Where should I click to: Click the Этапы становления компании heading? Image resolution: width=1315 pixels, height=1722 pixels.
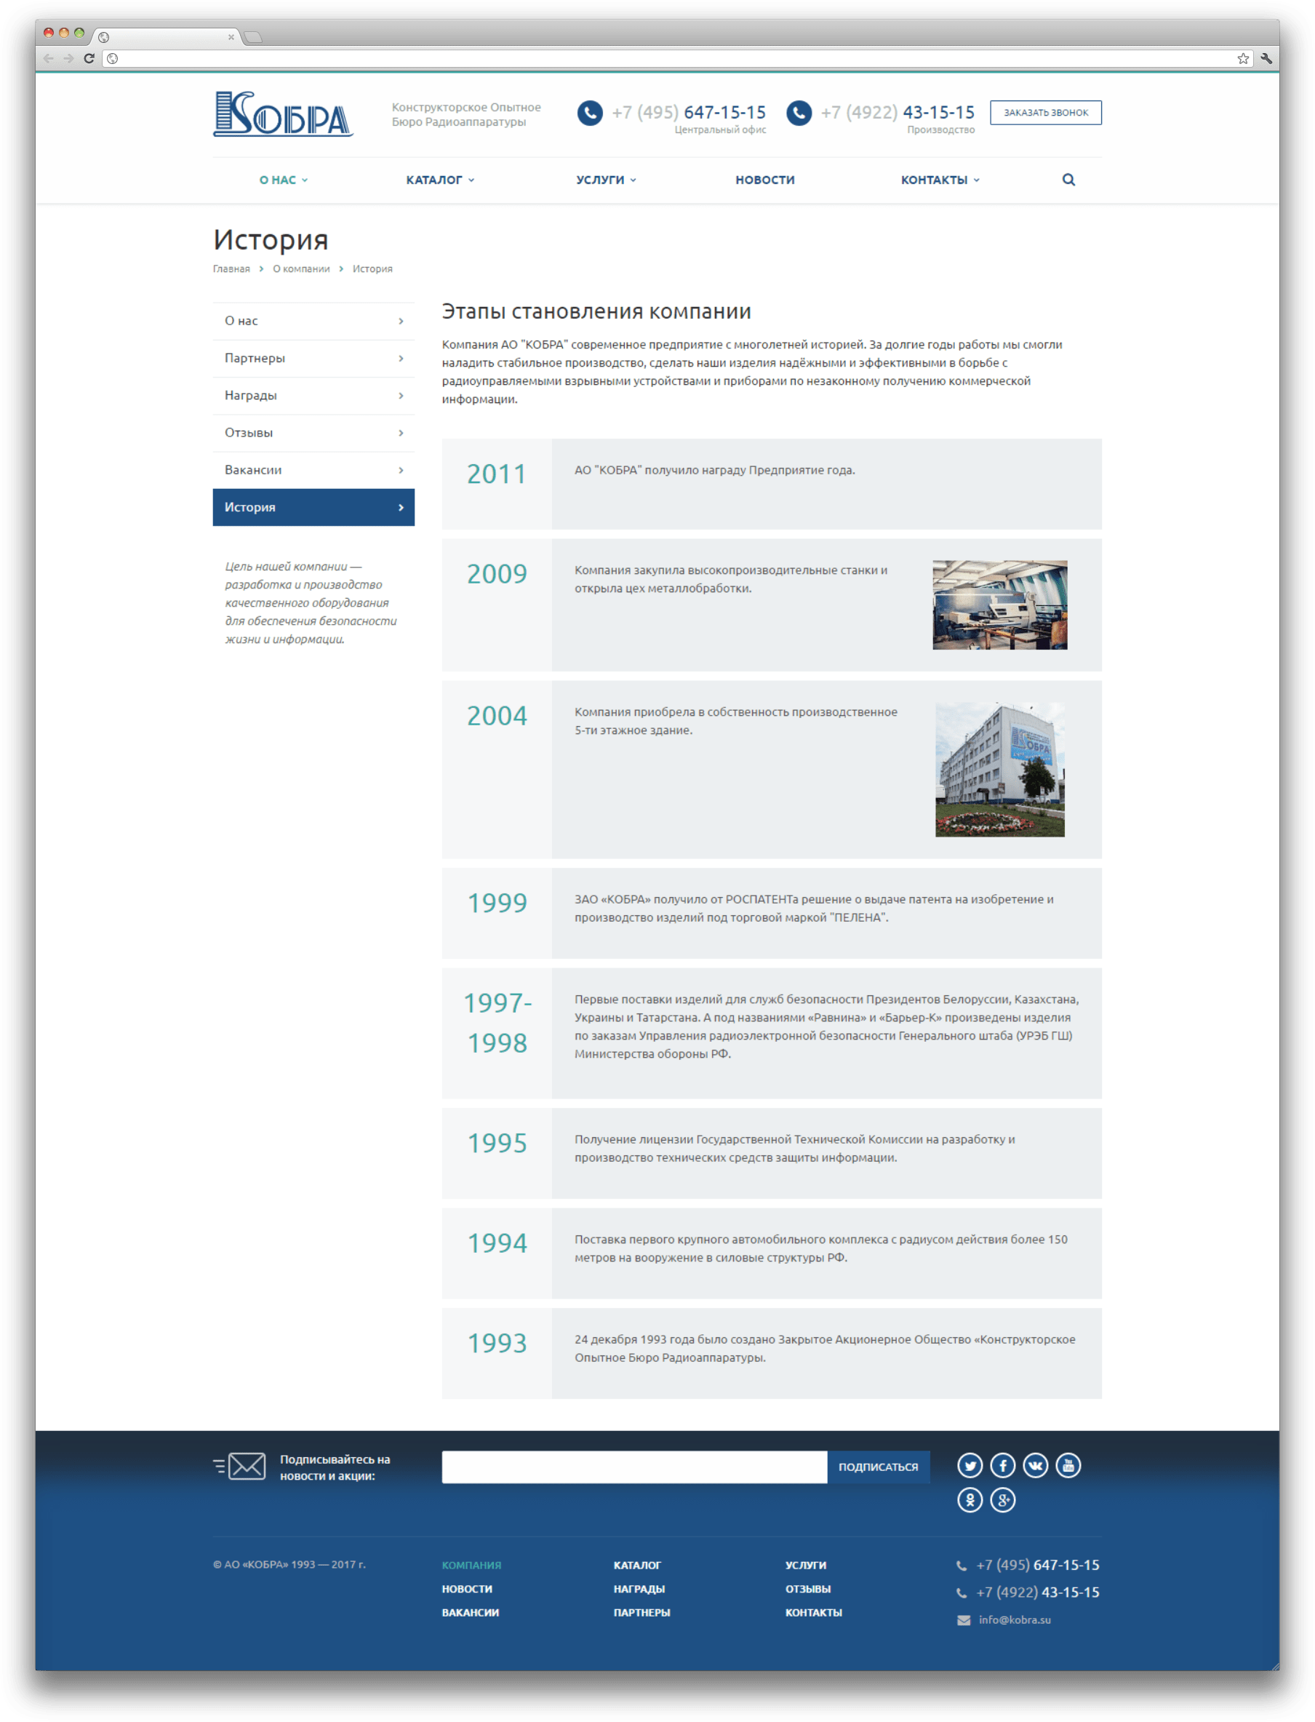(x=596, y=311)
